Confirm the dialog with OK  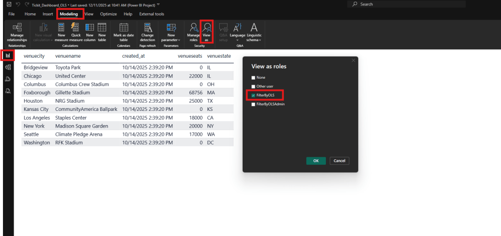316,161
